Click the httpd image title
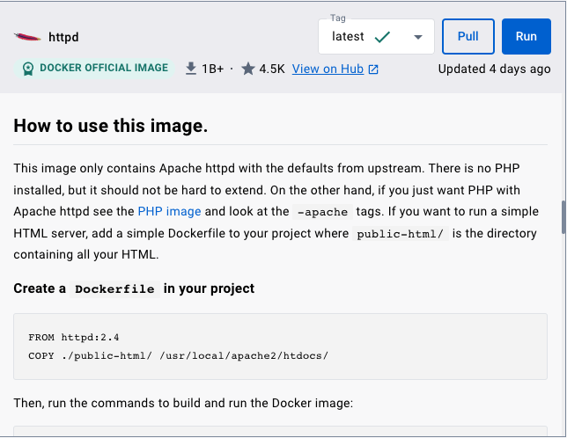The width and height of the screenshot is (567, 438). click(63, 37)
